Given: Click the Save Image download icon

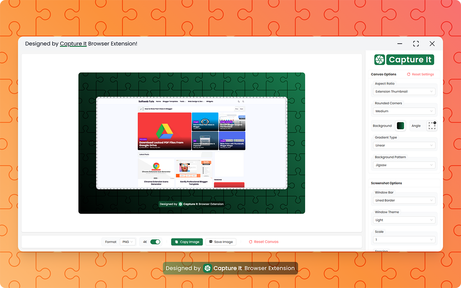Looking at the screenshot, I should [210, 242].
